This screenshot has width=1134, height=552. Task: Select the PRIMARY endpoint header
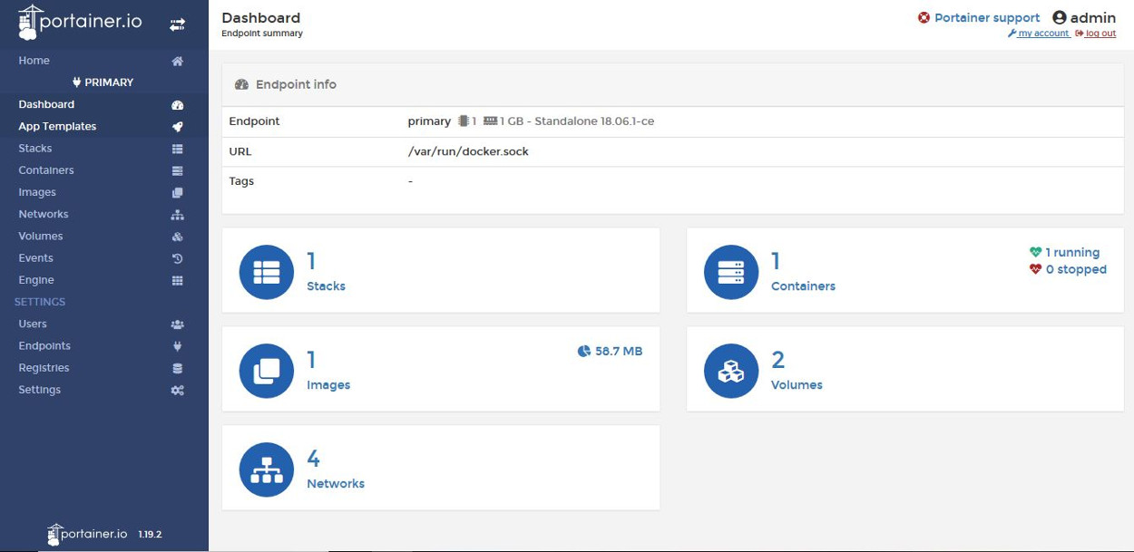click(x=103, y=82)
